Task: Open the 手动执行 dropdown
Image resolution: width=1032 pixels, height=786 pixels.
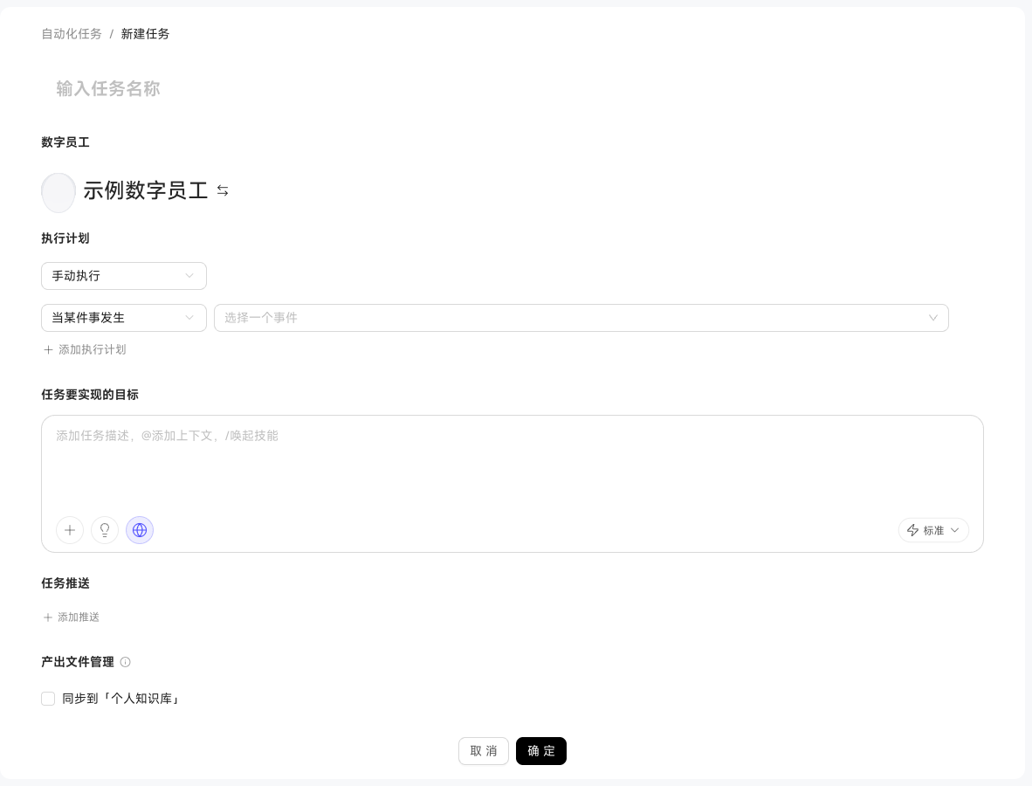Action: click(124, 276)
